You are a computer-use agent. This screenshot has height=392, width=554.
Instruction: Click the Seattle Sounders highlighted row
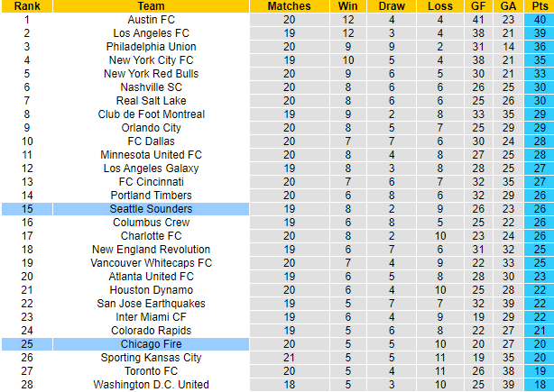[151, 209]
